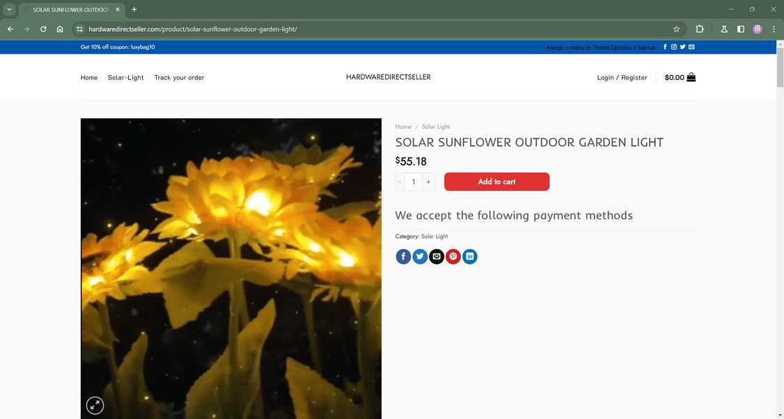Image resolution: width=784 pixels, height=419 pixels.
Task: Share the product on Facebook
Action: click(x=402, y=256)
